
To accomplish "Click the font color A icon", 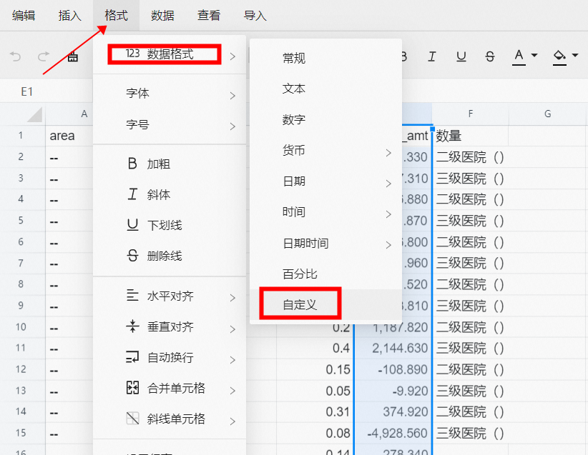I will pos(519,56).
